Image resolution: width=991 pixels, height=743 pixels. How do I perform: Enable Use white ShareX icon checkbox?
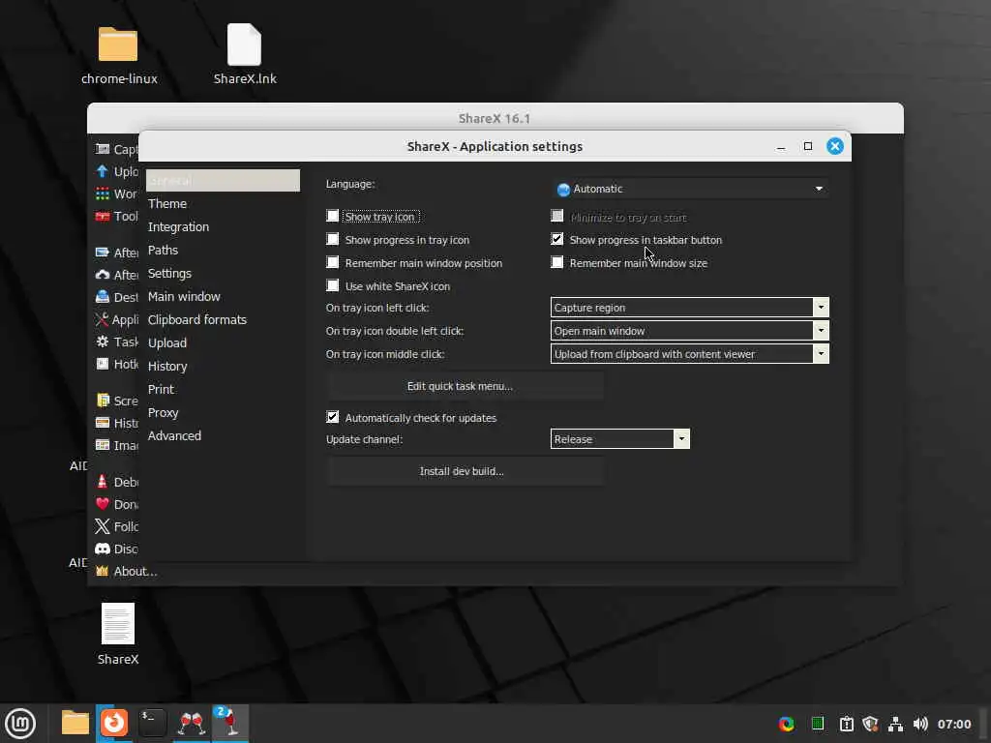[333, 285]
